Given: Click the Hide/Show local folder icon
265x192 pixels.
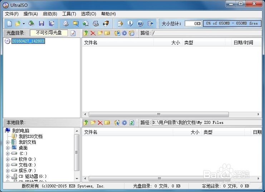Looking at the screenshot, I should (131, 33).
